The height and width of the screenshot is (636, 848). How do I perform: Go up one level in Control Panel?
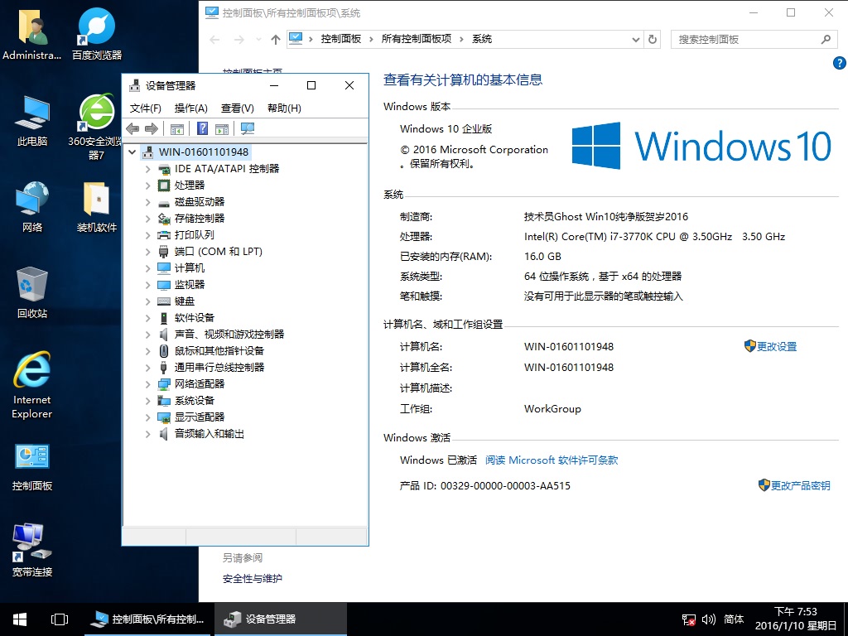[276, 39]
